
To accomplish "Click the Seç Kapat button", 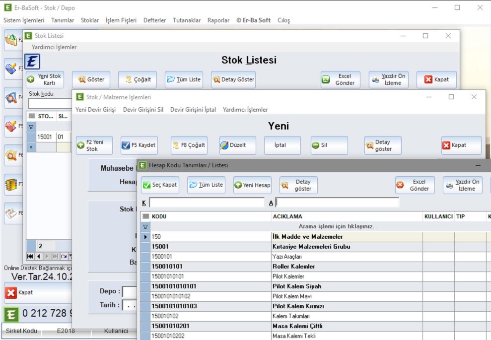I will click(x=160, y=185).
